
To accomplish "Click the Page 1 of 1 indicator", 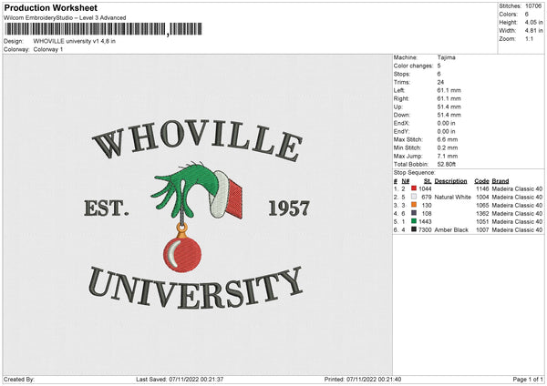I will tap(528, 379).
